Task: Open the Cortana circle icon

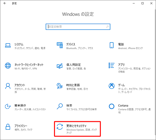Action: (112, 106)
